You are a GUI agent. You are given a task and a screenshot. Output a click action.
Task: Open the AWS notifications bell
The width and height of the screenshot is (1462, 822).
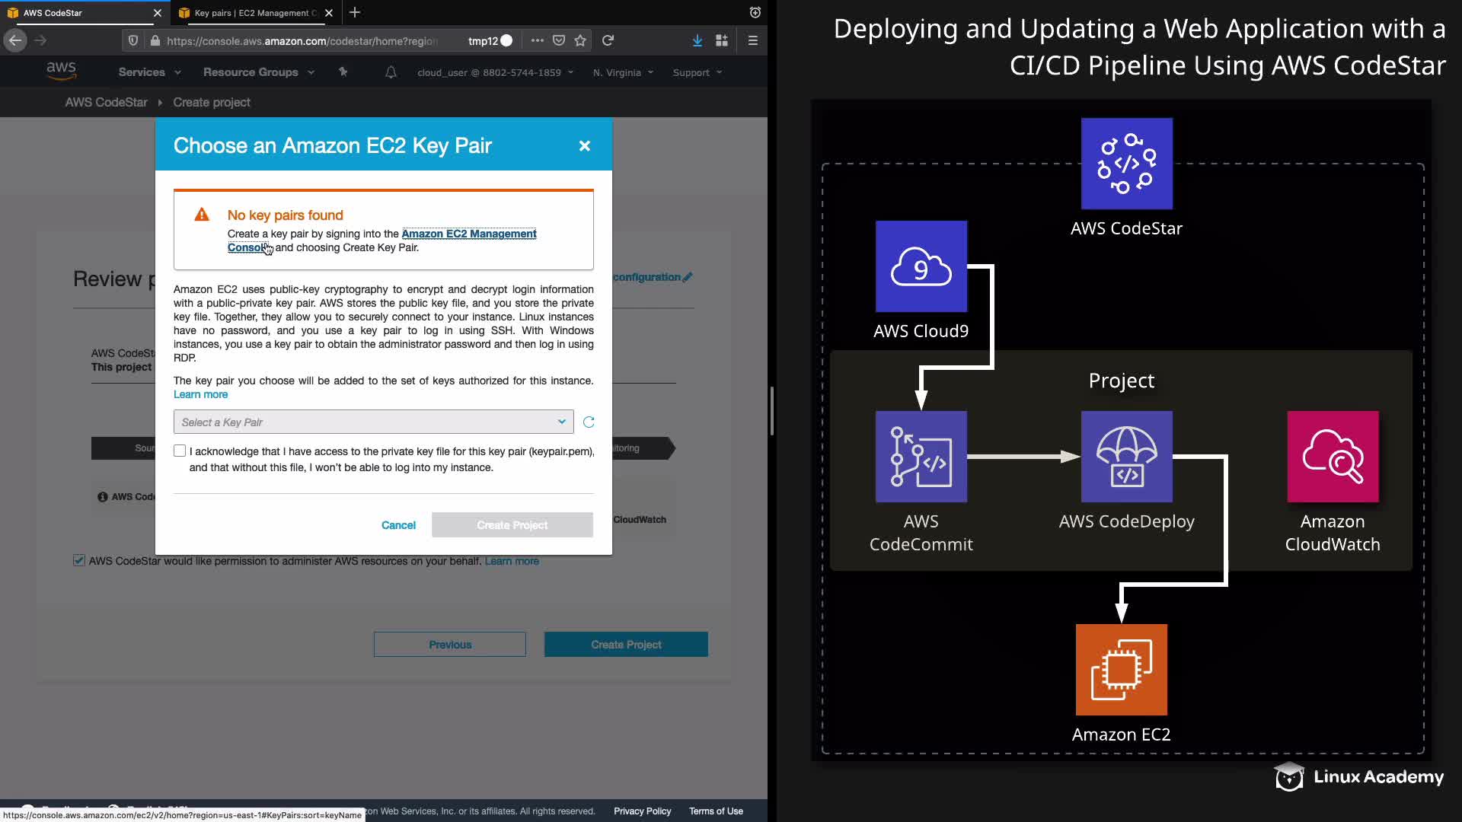(391, 72)
